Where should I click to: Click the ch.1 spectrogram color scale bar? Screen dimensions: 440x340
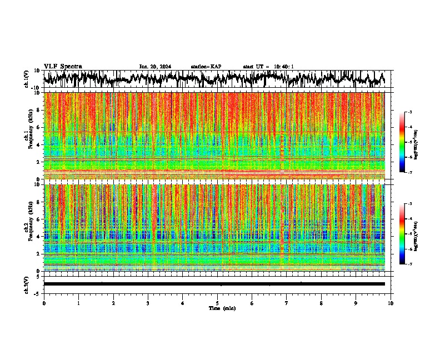point(402,142)
